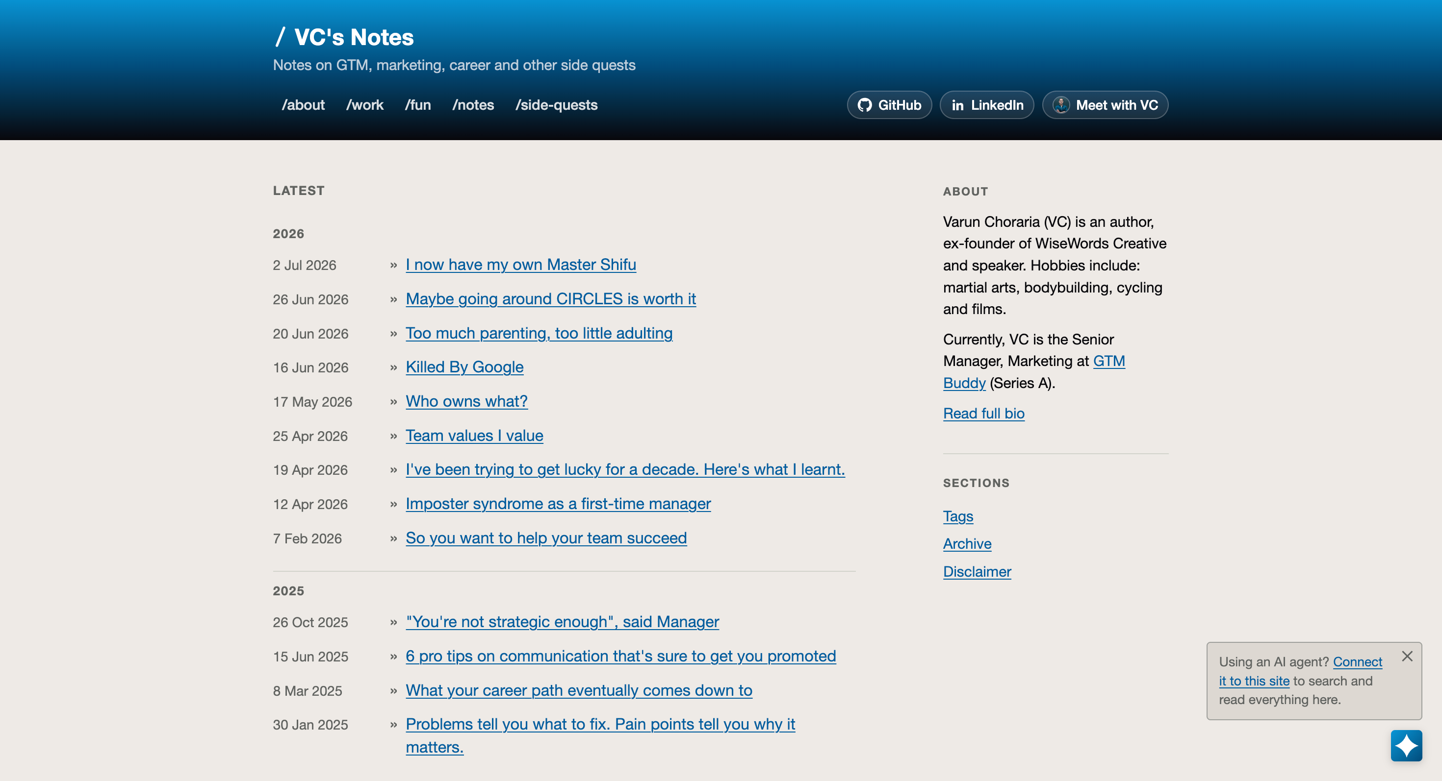Open 'What your career path eventually comes down to'

(579, 690)
